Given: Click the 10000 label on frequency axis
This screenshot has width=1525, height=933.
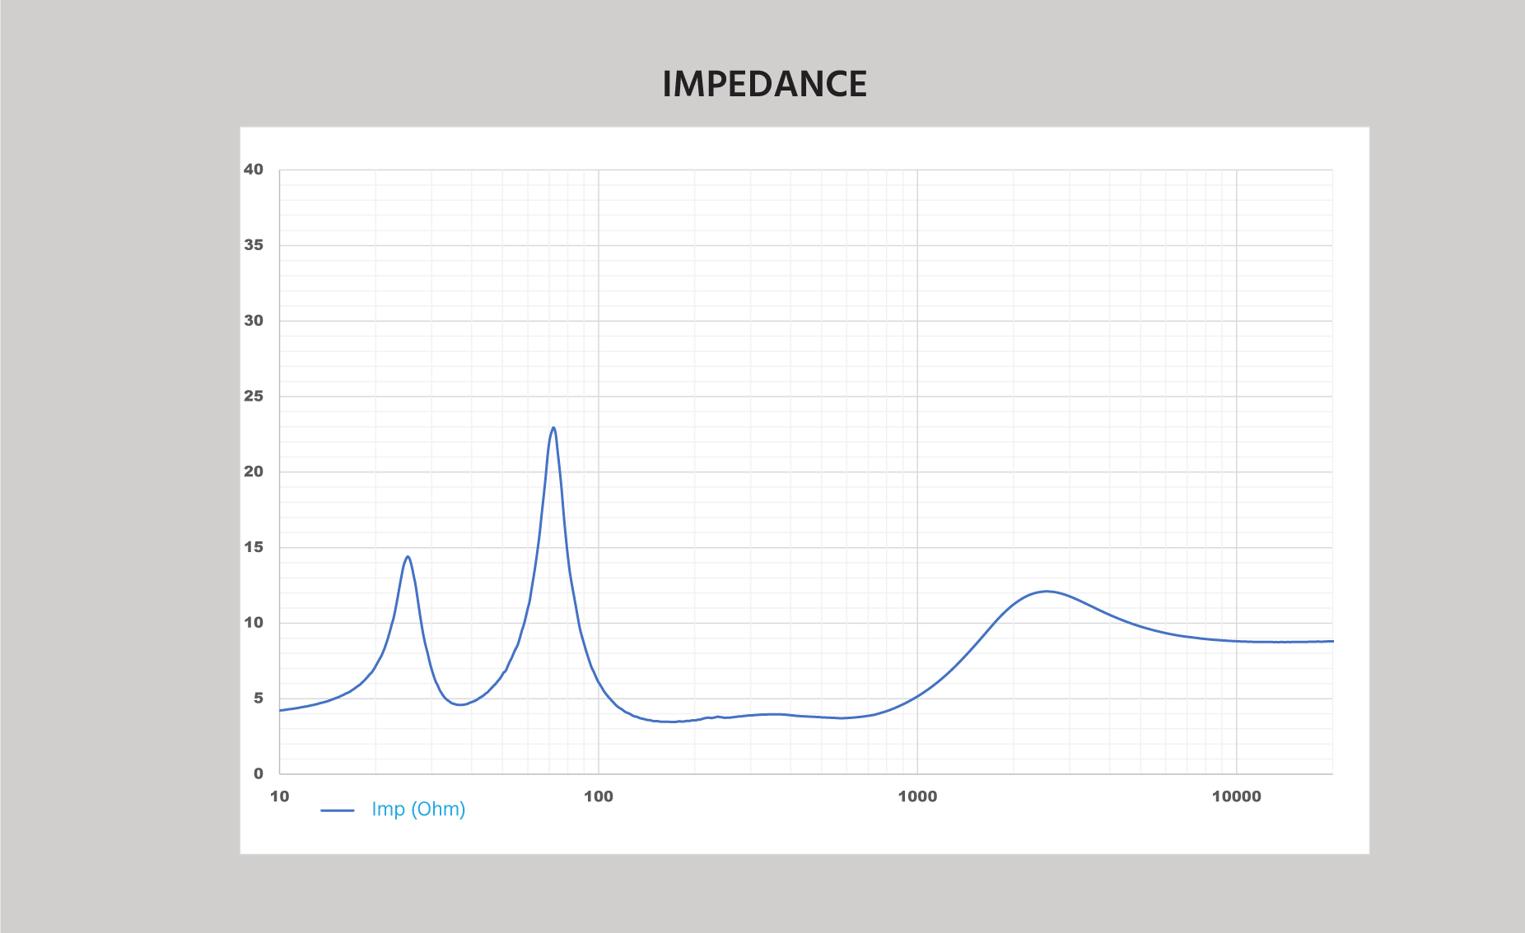Looking at the screenshot, I should 1236,796.
